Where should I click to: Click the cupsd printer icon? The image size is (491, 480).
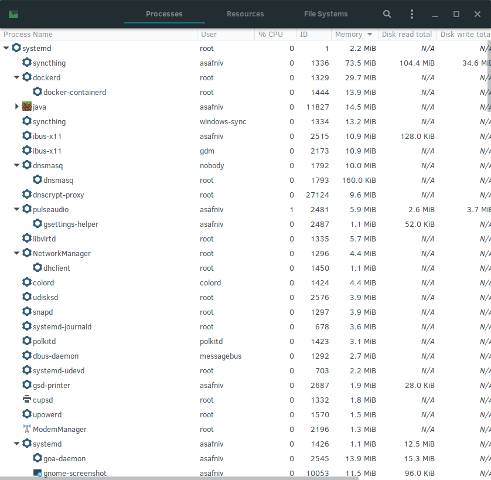pyautogui.click(x=27, y=400)
